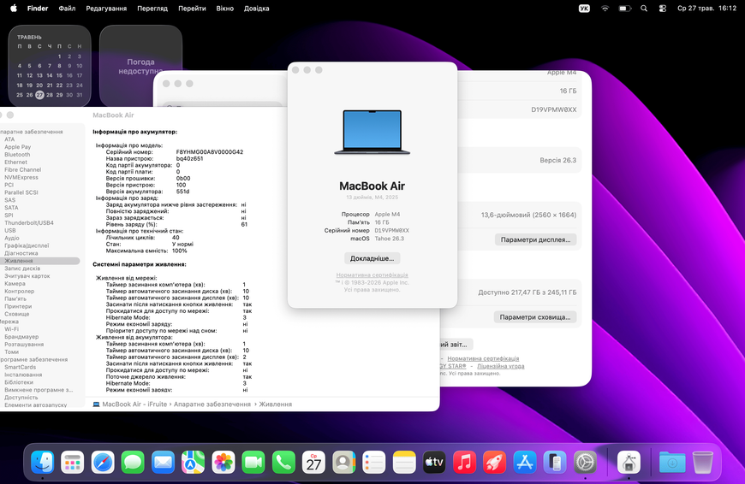Viewport: 745px width, 484px height.
Task: Launch Maps from the Dock
Action: [193, 462]
